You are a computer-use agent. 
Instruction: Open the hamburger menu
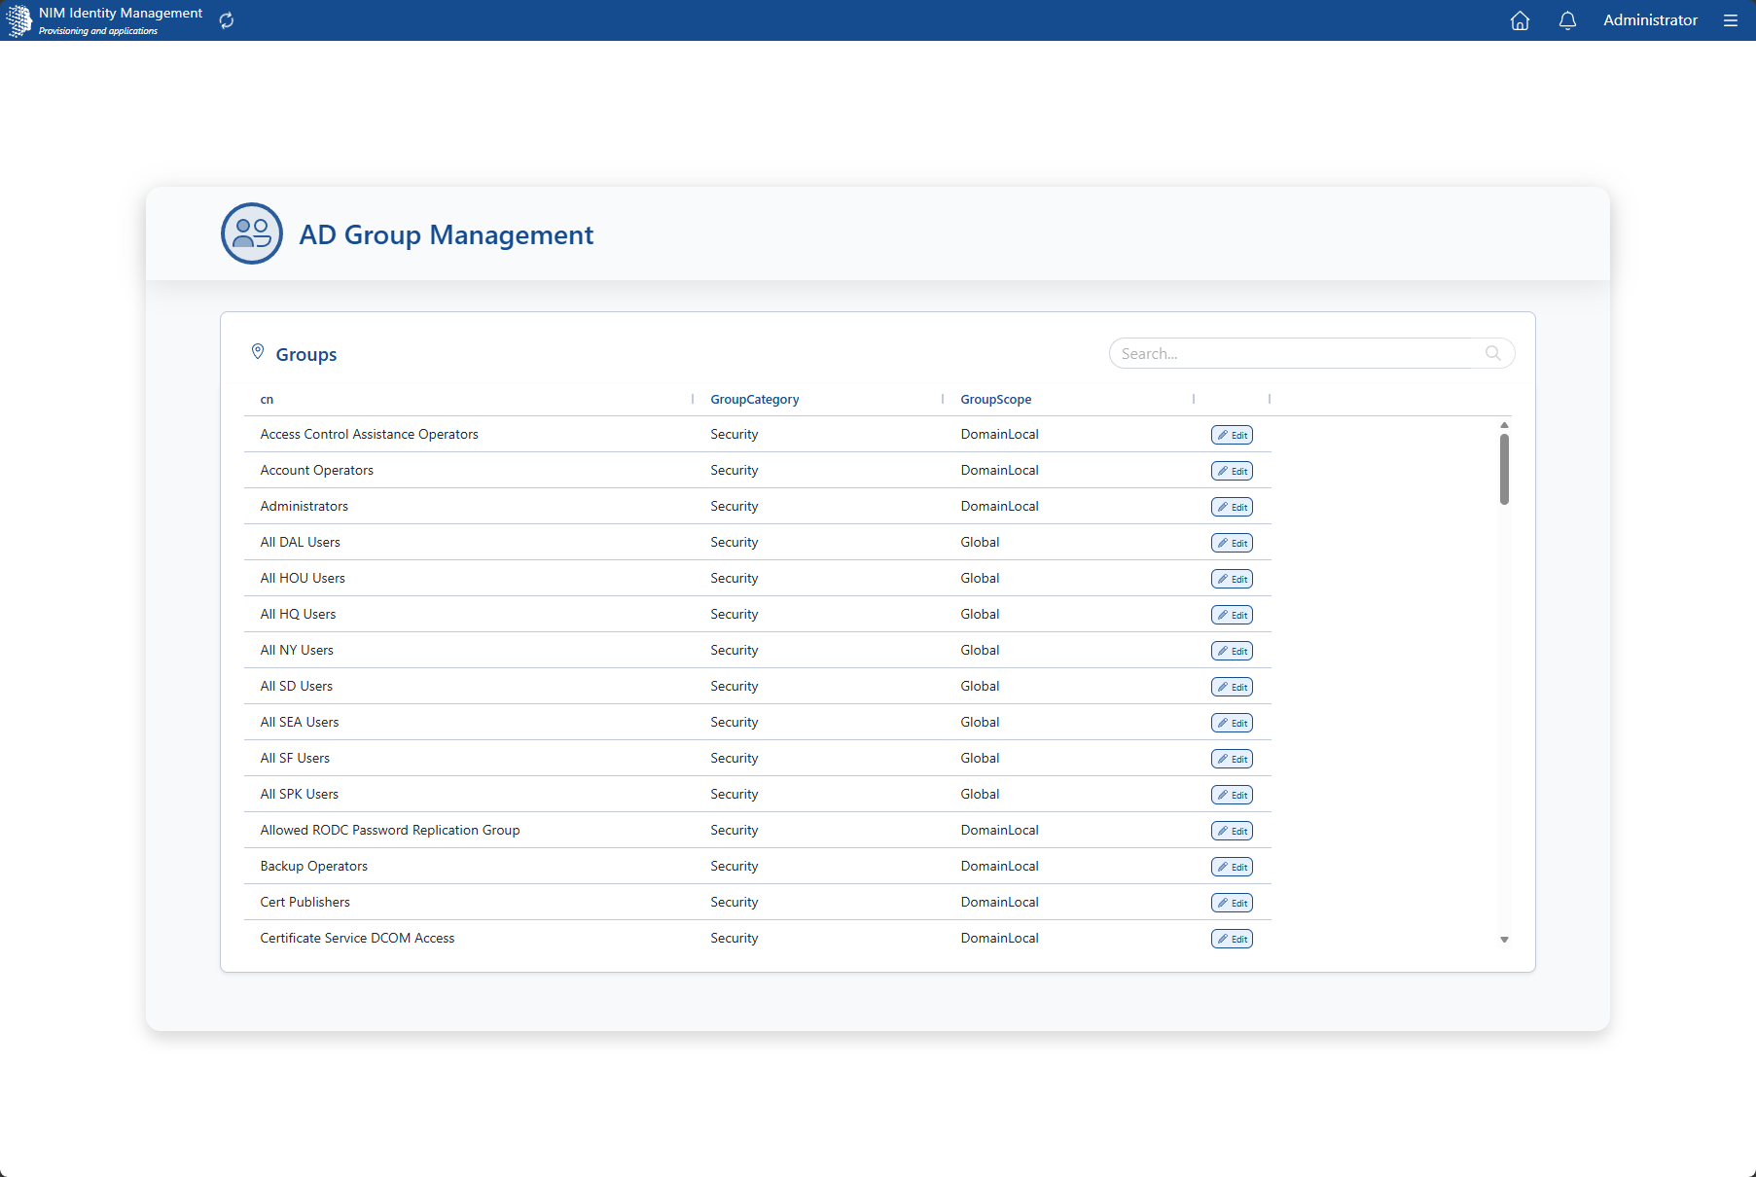click(x=1731, y=20)
